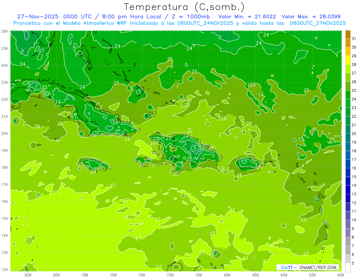This screenshot has height=279, width=362.
Task: Click longitude label '74W'
Action: pyautogui.click(x=142, y=275)
